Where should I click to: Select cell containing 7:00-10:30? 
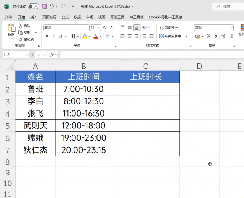click(x=83, y=89)
